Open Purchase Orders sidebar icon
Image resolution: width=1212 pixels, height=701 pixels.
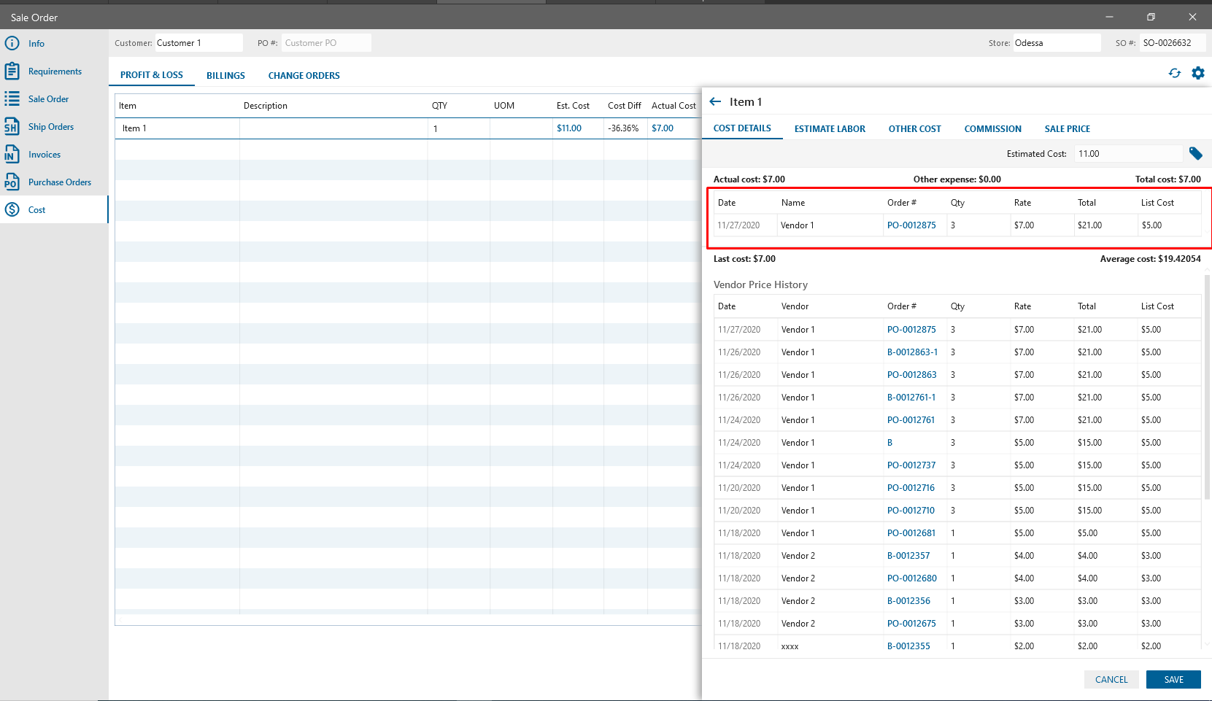pos(12,182)
